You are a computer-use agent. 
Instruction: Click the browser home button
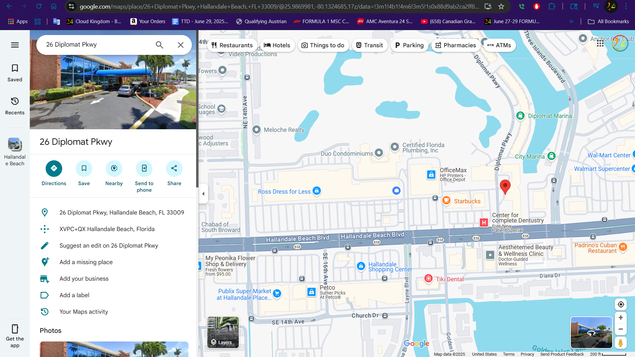click(54, 6)
